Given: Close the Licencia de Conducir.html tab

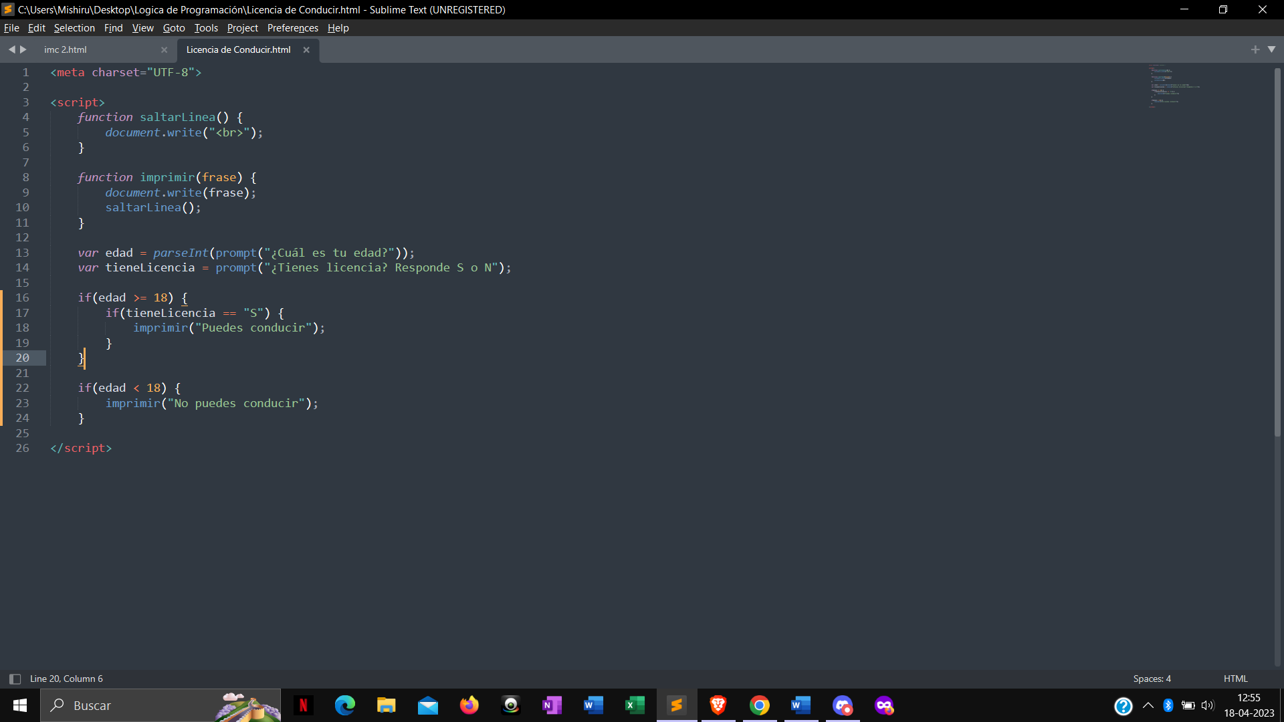Looking at the screenshot, I should click(x=306, y=50).
